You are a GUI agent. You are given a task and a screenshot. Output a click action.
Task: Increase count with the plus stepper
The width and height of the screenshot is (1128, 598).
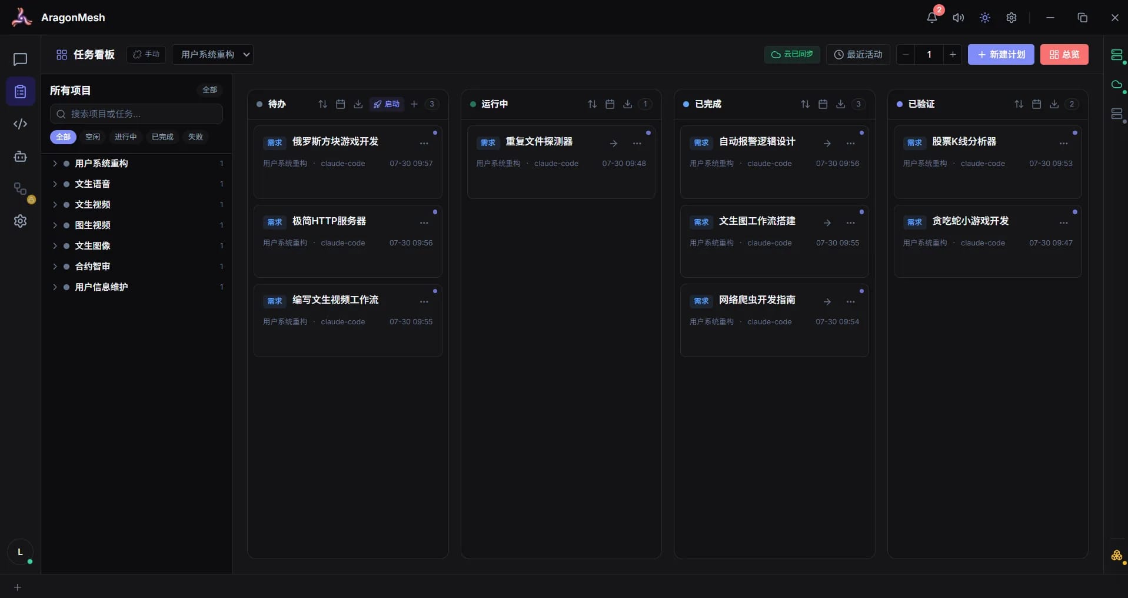(953, 54)
